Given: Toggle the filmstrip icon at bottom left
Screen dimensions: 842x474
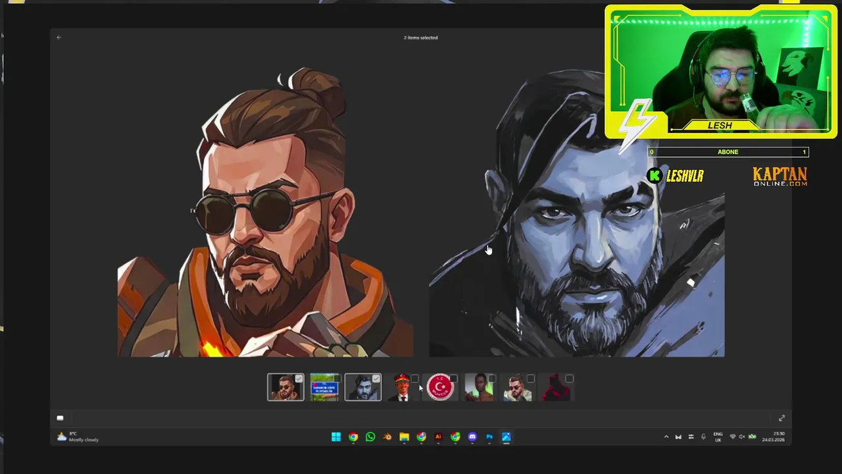Looking at the screenshot, I should (60, 418).
